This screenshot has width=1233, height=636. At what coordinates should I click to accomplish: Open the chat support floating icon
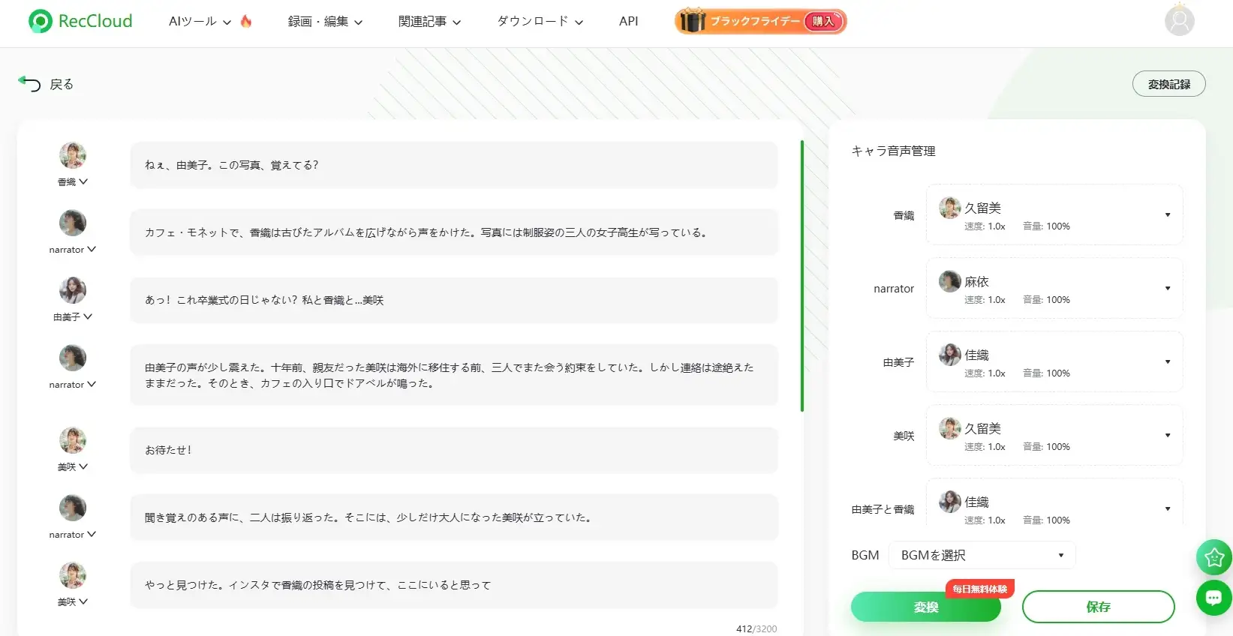click(x=1213, y=598)
